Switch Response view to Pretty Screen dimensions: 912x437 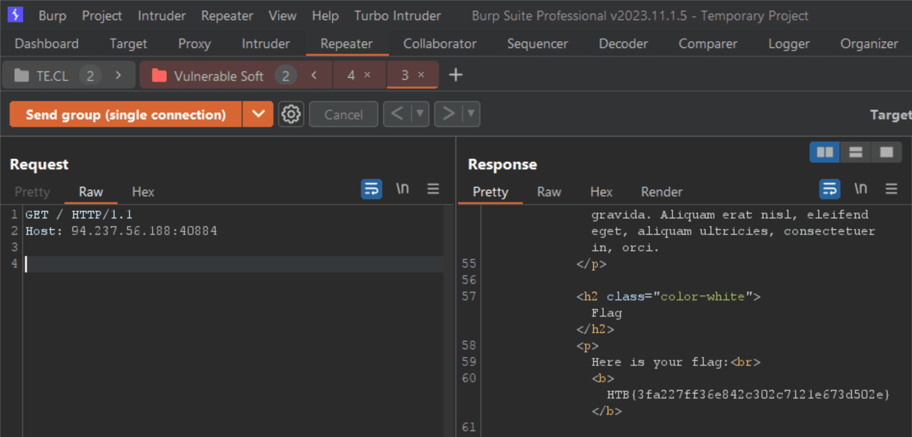click(x=490, y=191)
